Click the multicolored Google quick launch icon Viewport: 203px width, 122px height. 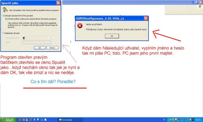27,120
